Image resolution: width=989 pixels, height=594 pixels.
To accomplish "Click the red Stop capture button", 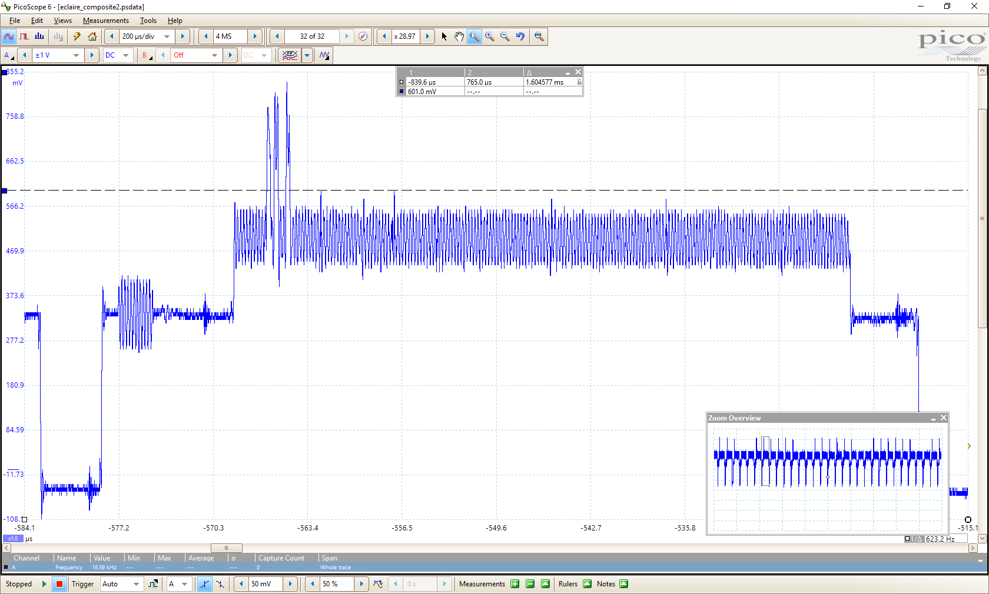I will (59, 584).
